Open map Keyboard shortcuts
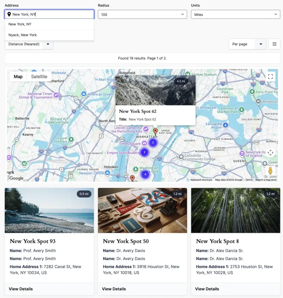283x298 pixels. (x=201, y=180)
